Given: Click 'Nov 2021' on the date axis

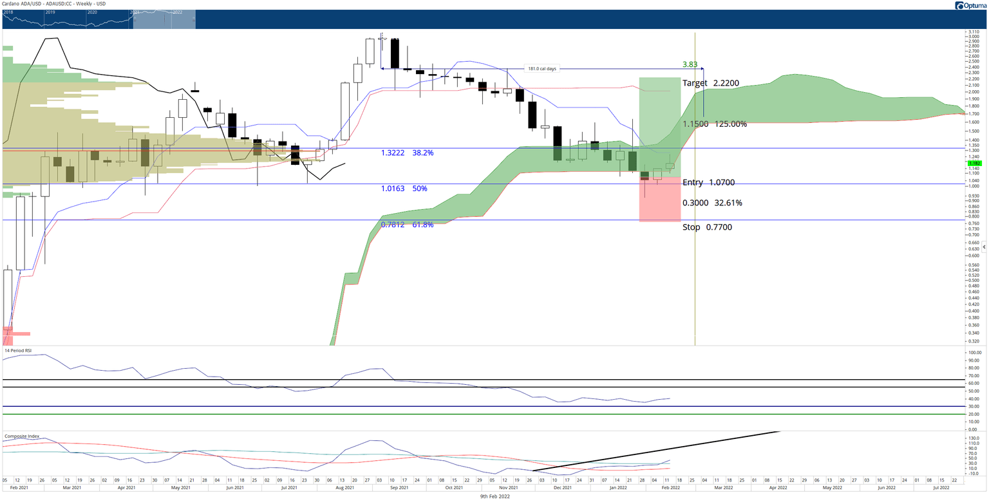Looking at the screenshot, I should [509, 488].
